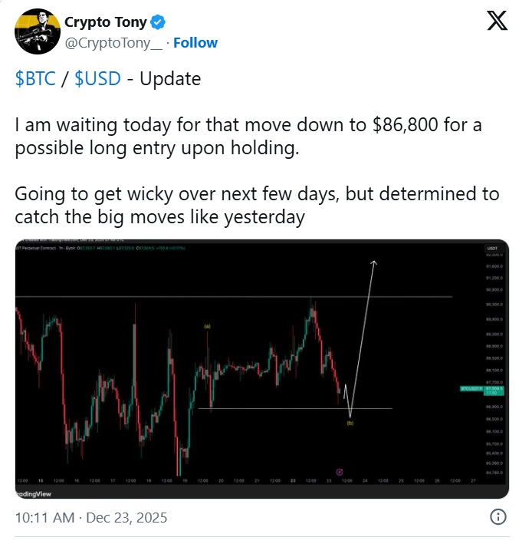
Task: Open Crypto Tony's profile avatar
Action: click(33, 31)
